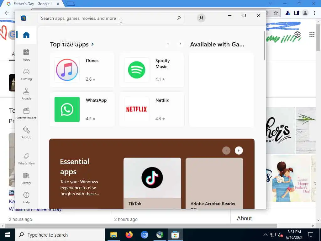Click the taskbar search box
321x241 pixels.
point(60,235)
